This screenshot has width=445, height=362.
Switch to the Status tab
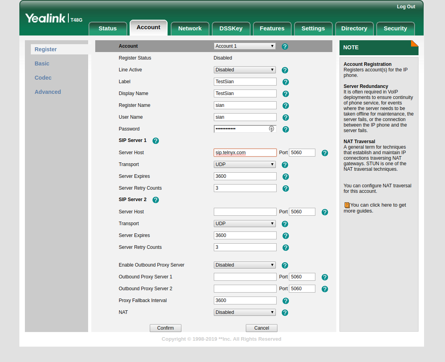click(108, 29)
